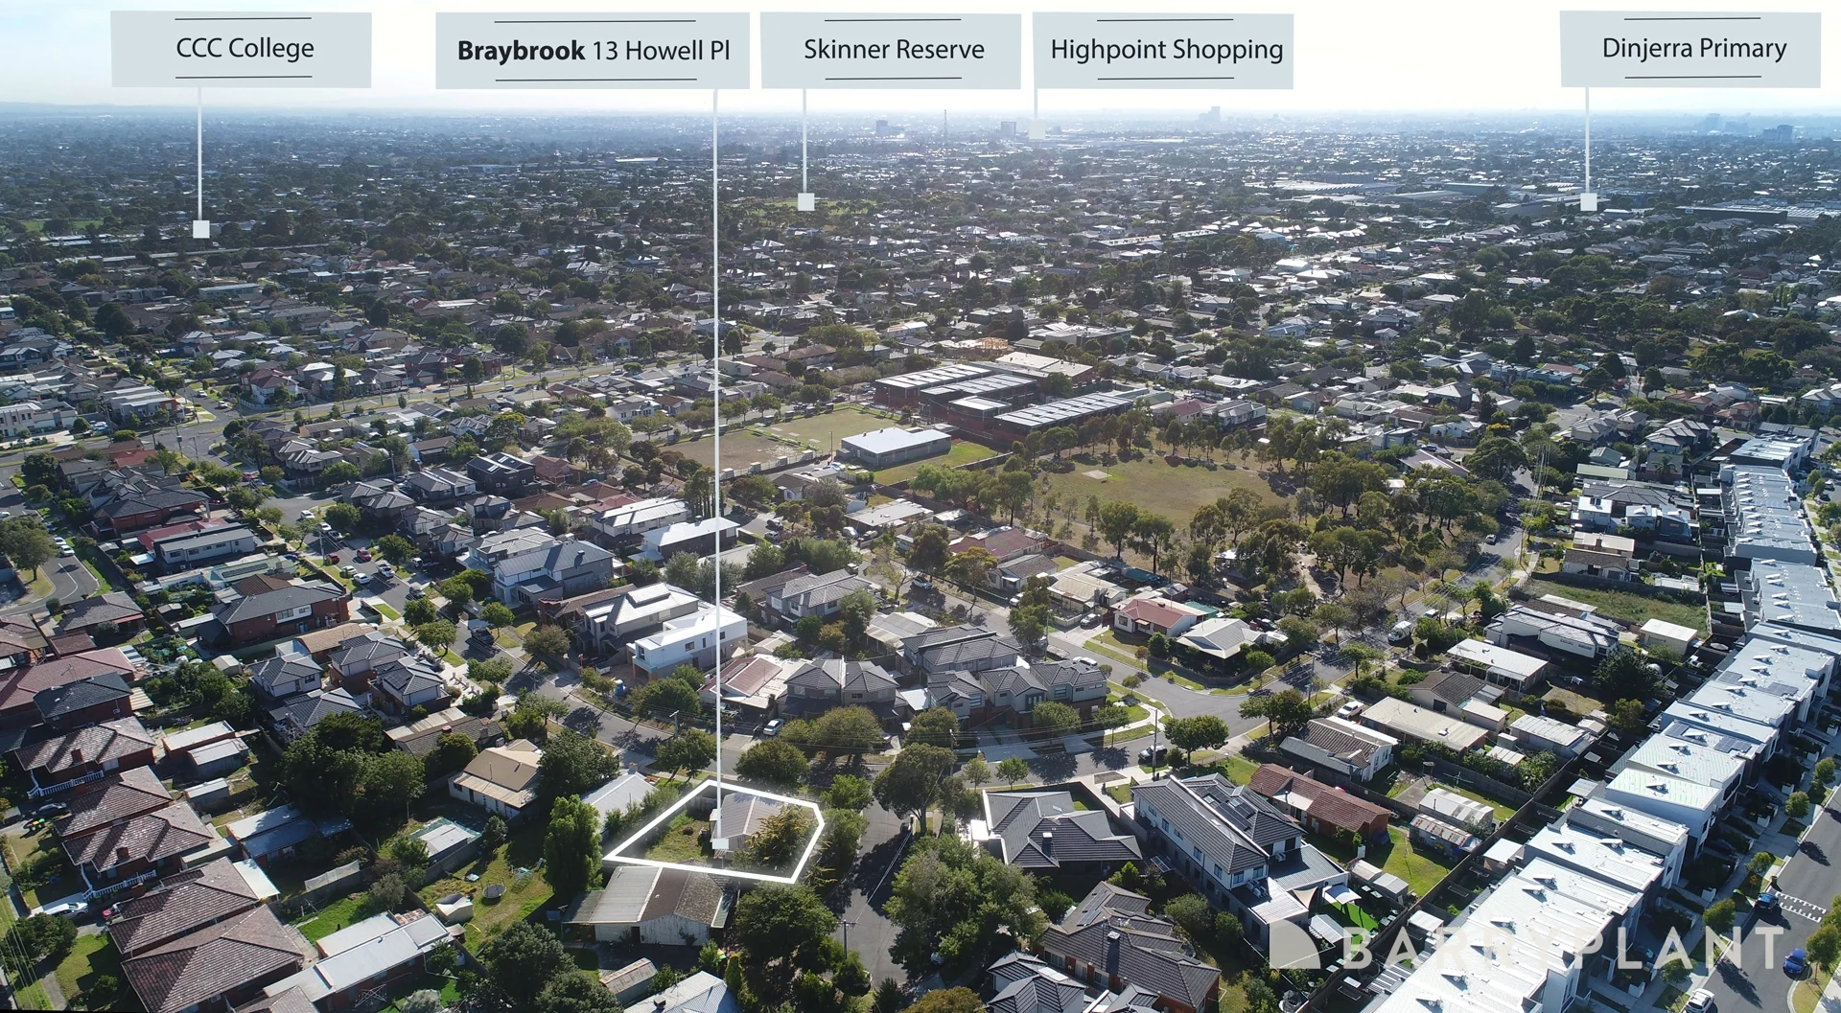Click the Dinjerra Primary marker square

click(x=1587, y=201)
